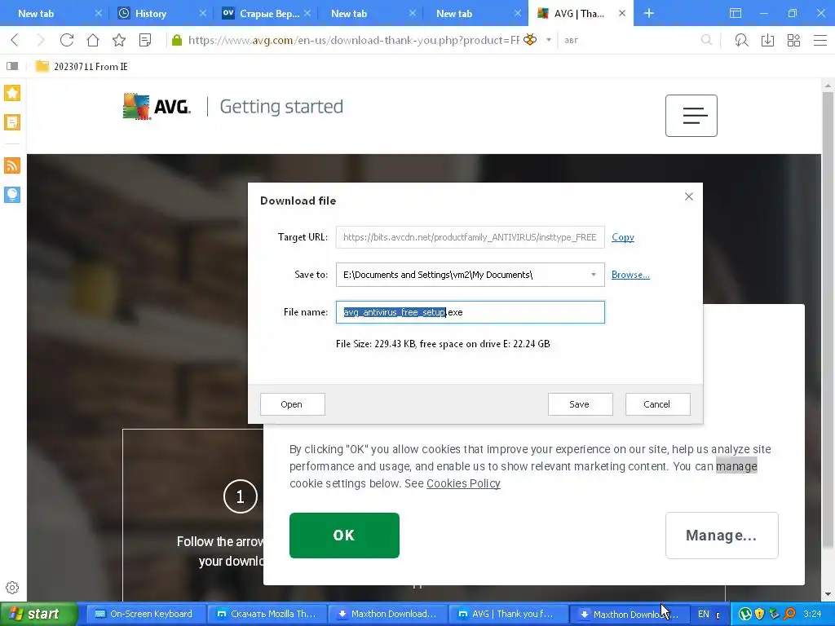
Task: Click the search magnifier icon
Action: [707, 40]
